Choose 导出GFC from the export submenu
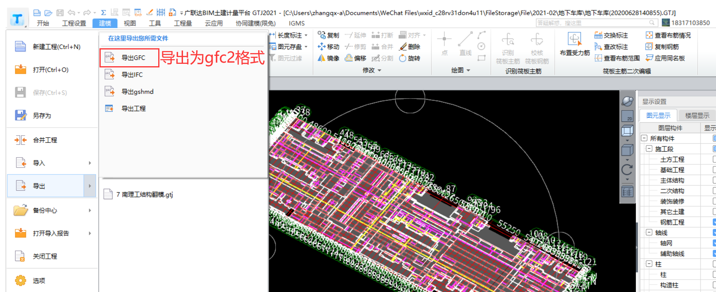This screenshot has width=716, height=292. 129,57
